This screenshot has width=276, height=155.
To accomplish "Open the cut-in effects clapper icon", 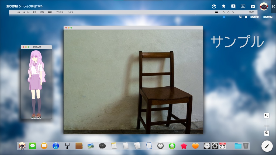I will (253, 6).
